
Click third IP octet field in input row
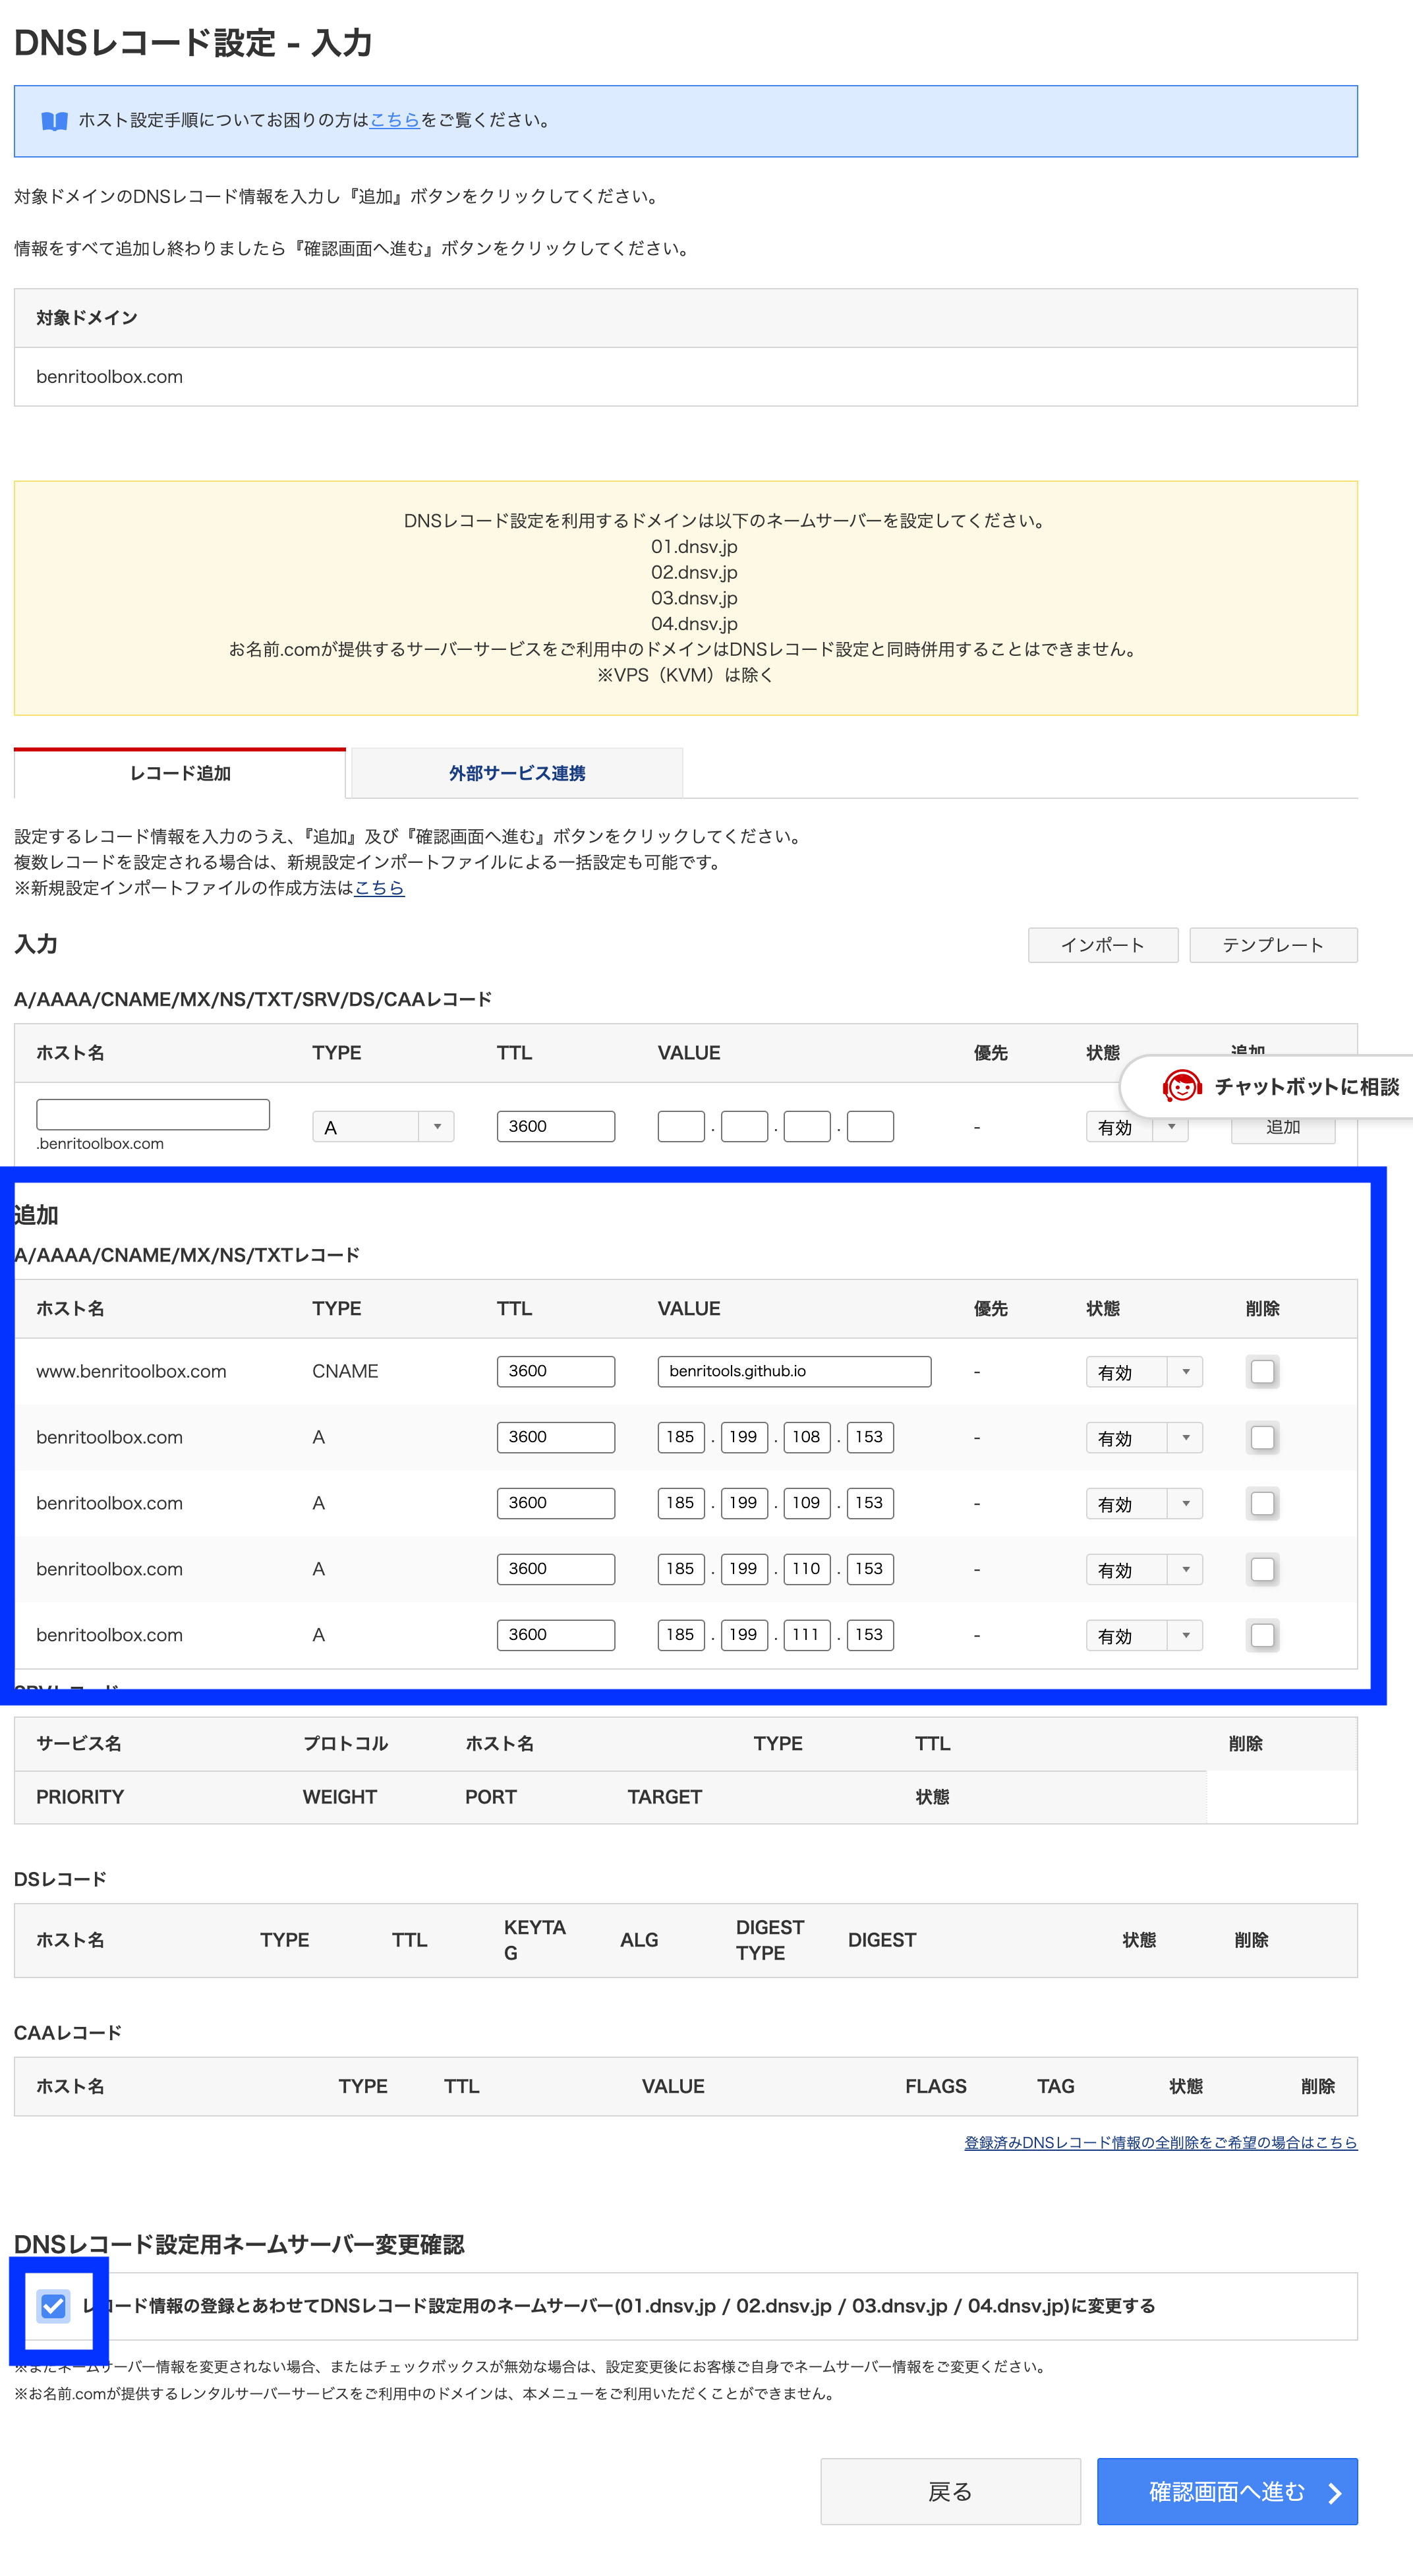(x=807, y=1126)
